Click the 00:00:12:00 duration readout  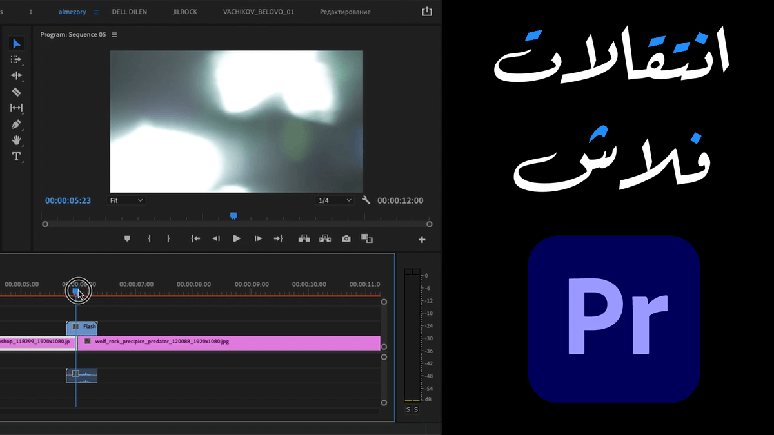pyautogui.click(x=401, y=200)
